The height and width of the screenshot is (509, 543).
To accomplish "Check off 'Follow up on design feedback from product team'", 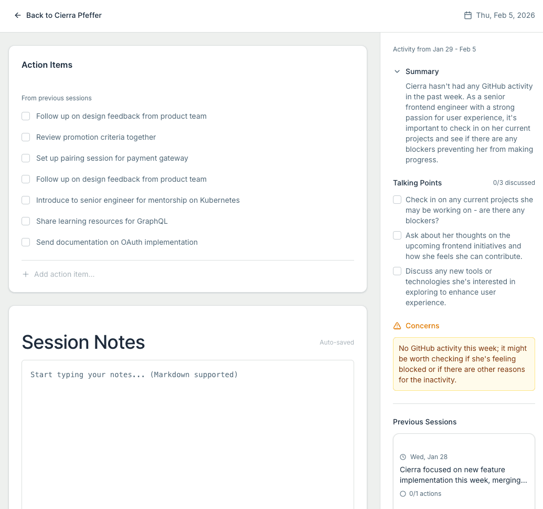I will [x=26, y=116].
